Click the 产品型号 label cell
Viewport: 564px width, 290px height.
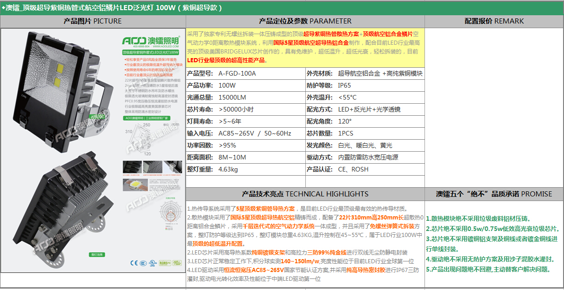(200, 74)
